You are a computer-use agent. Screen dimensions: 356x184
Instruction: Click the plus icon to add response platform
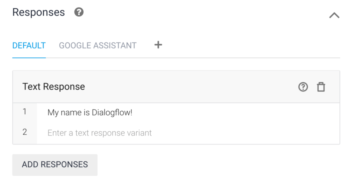pos(158,45)
